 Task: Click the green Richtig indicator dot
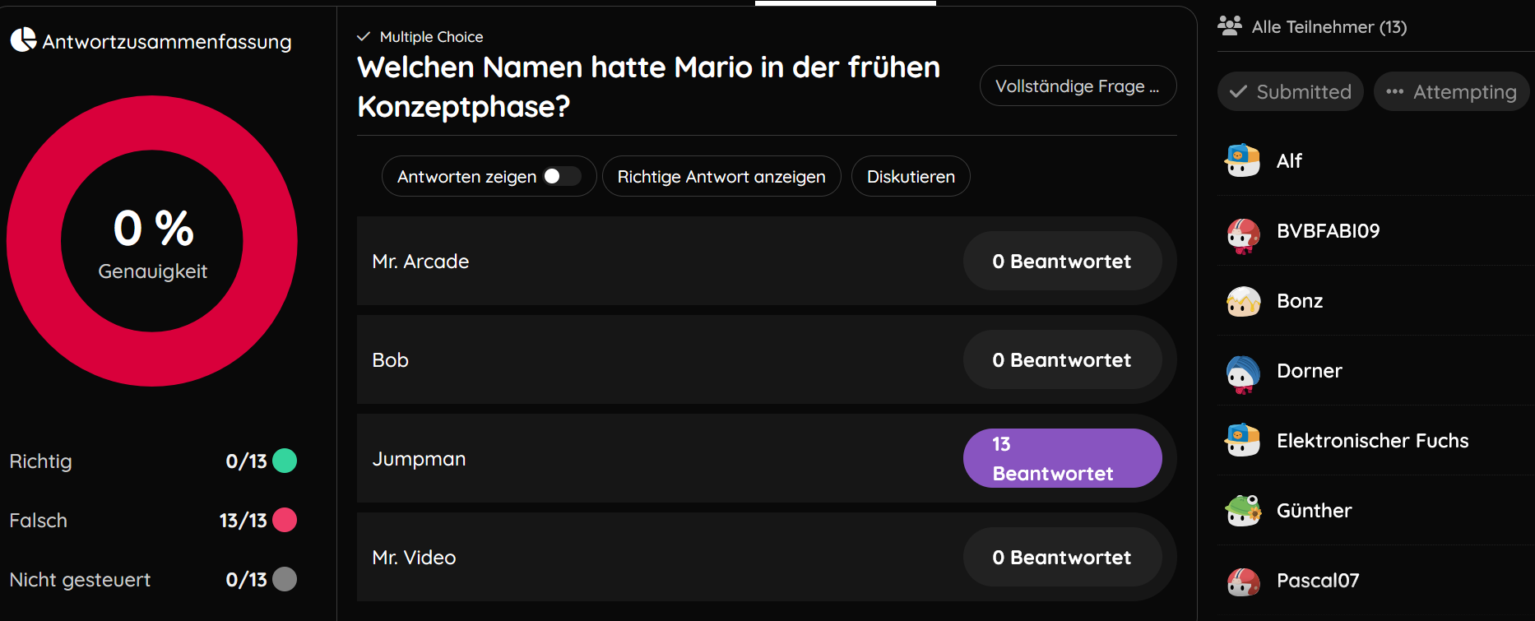point(285,461)
